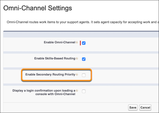159x113 pixels.
Task: Click the Omni-Channel routes work items description
Action: [79, 22]
